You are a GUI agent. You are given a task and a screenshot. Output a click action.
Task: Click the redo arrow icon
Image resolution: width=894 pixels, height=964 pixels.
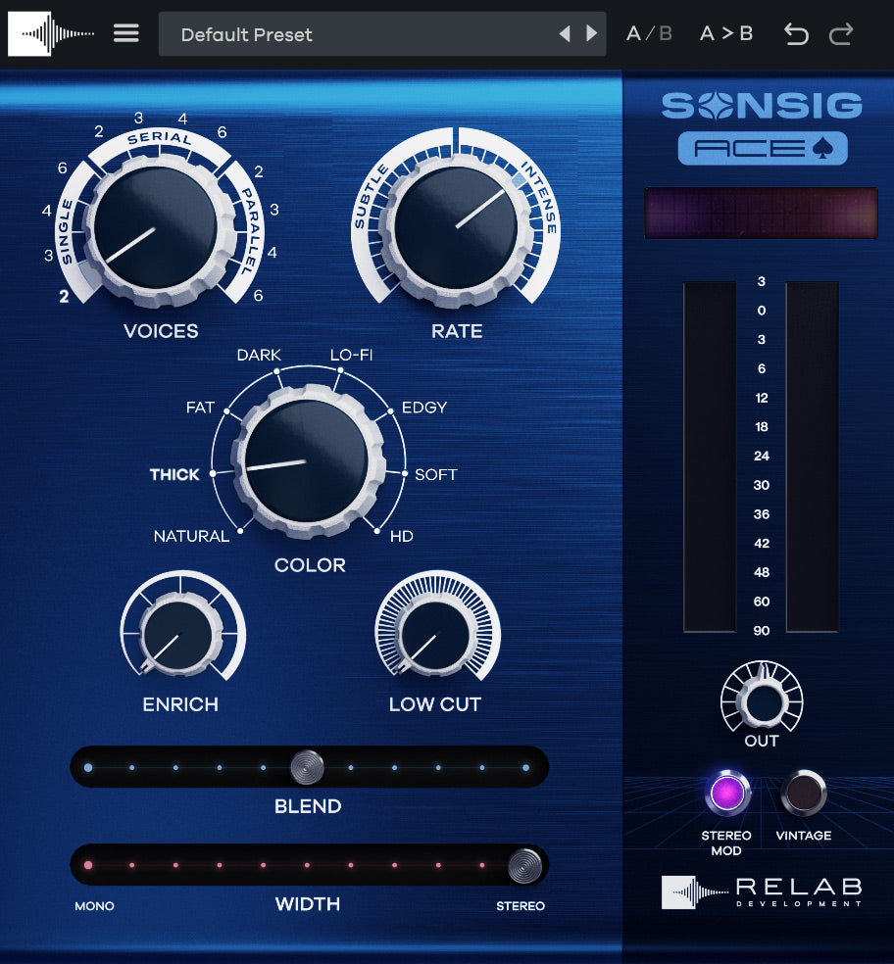click(x=841, y=33)
